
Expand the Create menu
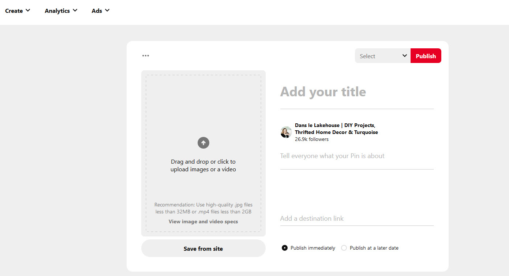(x=18, y=11)
